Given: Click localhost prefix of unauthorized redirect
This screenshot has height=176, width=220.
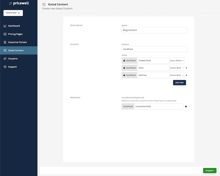Looking at the screenshot, I should pyautogui.click(x=128, y=106).
